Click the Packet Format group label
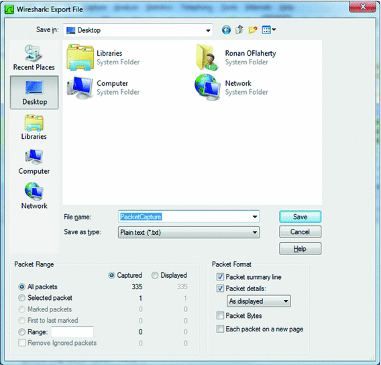This screenshot has width=381, height=365. coord(231,264)
